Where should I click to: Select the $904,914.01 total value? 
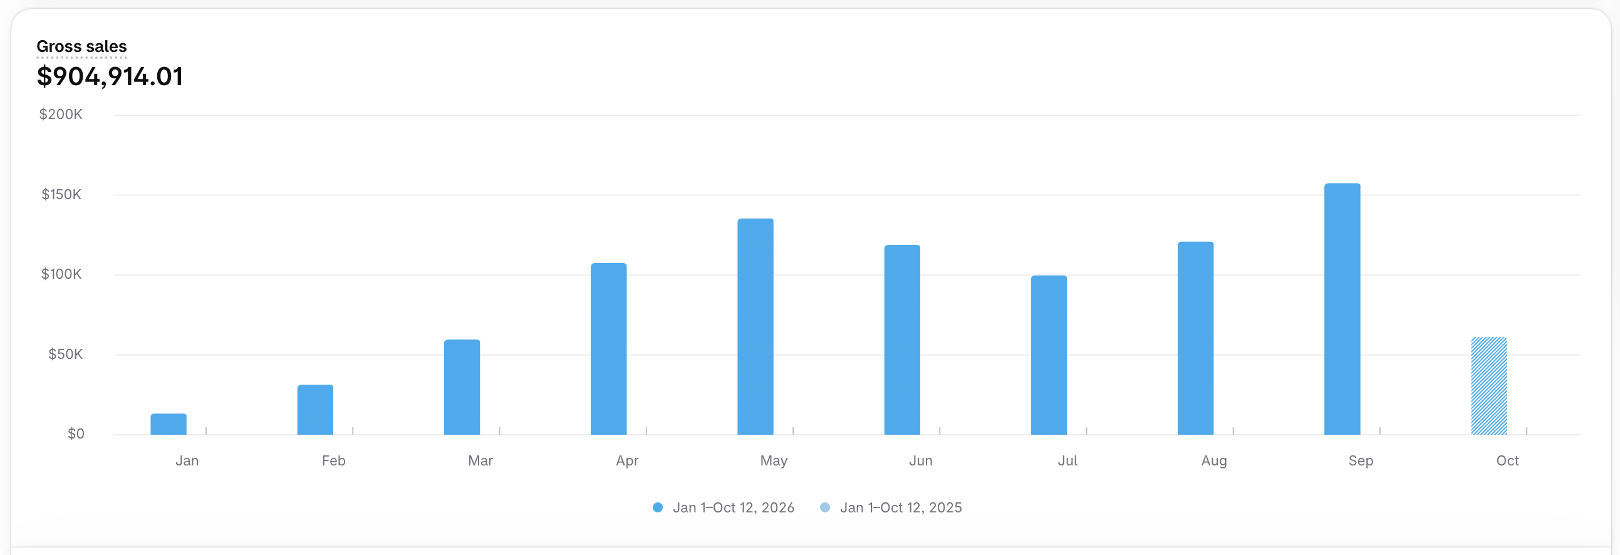point(110,76)
